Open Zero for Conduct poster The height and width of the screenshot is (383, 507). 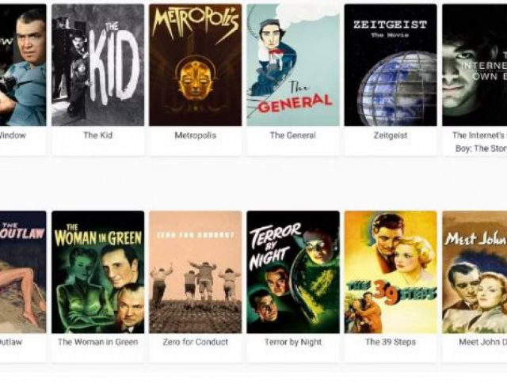tap(196, 272)
